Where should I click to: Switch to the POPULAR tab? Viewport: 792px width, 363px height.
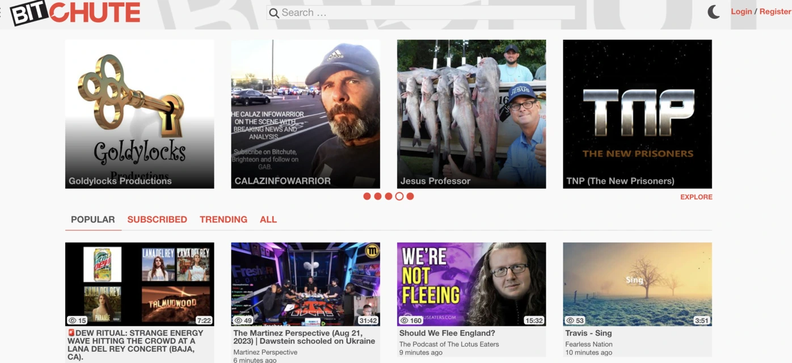point(93,220)
